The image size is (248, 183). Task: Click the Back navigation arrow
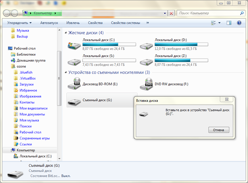click(x=7, y=13)
